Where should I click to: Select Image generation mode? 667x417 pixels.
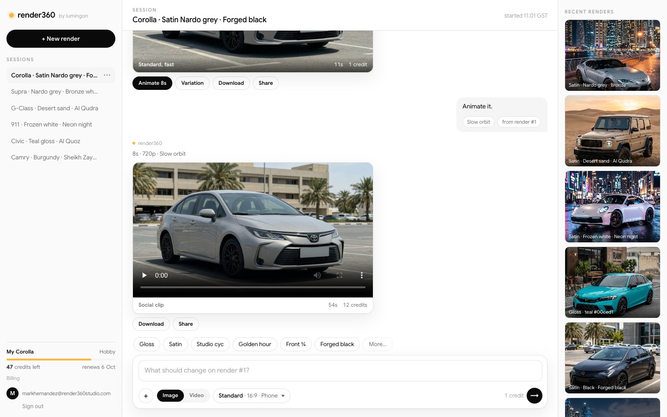[x=170, y=395]
